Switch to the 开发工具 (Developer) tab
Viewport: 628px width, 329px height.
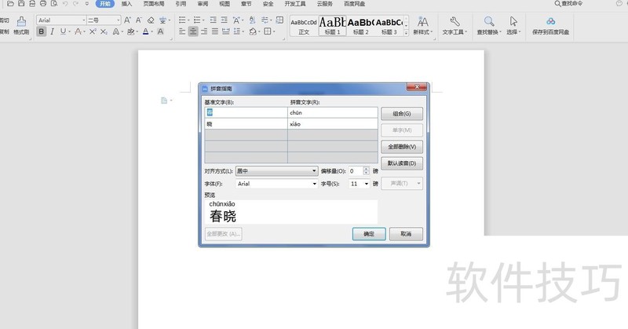pyautogui.click(x=295, y=4)
